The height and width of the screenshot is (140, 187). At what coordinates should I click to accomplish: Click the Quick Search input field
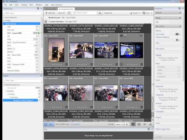pos(87,13)
